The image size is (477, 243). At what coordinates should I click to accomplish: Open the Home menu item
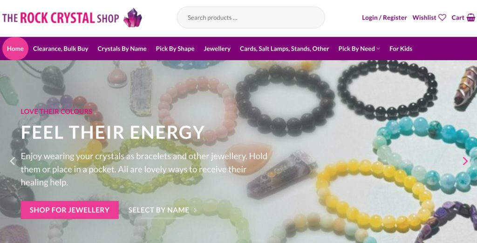[15, 49]
